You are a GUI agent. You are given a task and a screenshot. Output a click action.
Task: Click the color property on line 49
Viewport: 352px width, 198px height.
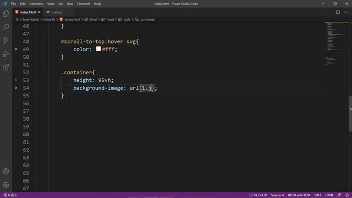coord(81,50)
